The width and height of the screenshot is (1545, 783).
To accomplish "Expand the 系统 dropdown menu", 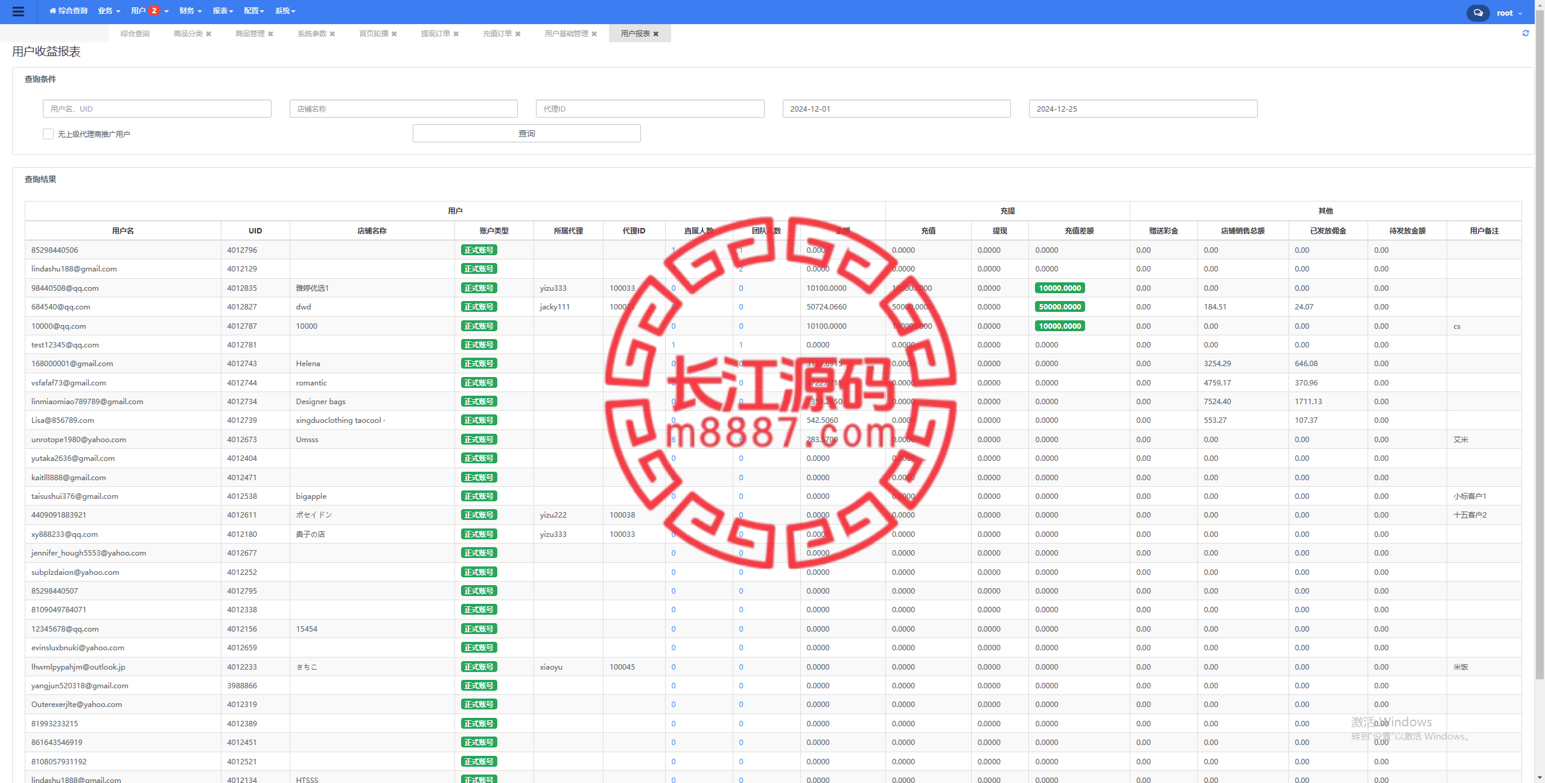I will click(285, 11).
